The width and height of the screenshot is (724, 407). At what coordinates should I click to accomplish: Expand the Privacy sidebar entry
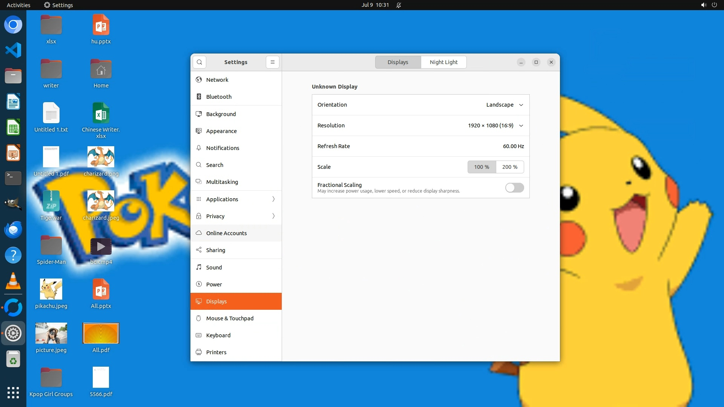coord(236,216)
